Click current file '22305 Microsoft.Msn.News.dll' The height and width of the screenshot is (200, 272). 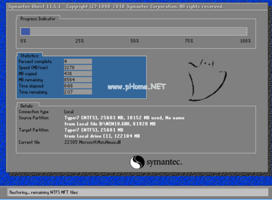pyautogui.click(x=92, y=142)
